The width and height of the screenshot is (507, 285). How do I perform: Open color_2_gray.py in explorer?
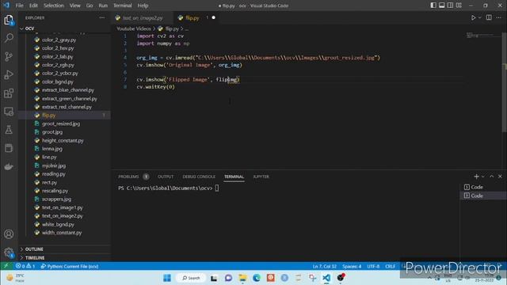(x=59, y=40)
